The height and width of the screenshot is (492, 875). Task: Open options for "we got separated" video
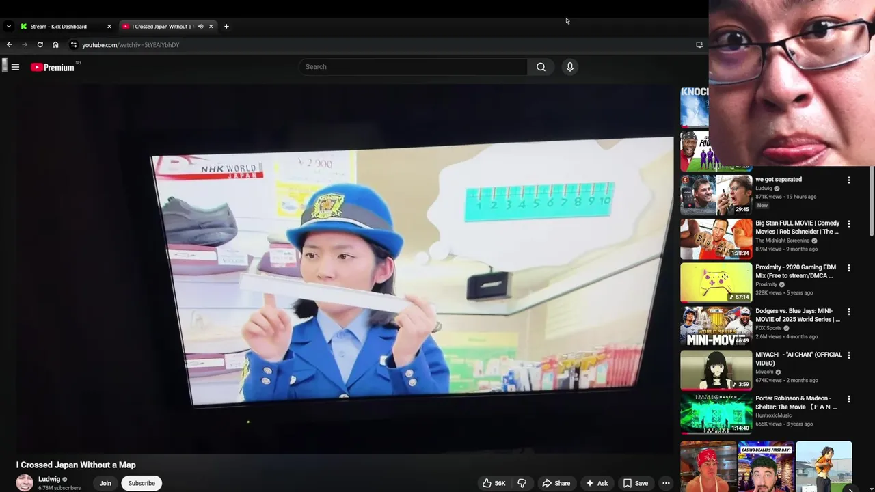coord(849,180)
